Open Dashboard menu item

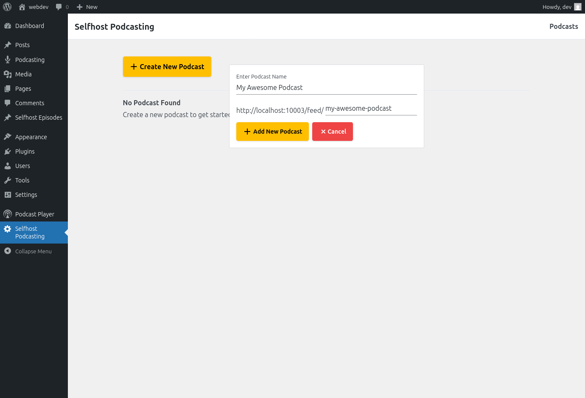click(x=30, y=26)
